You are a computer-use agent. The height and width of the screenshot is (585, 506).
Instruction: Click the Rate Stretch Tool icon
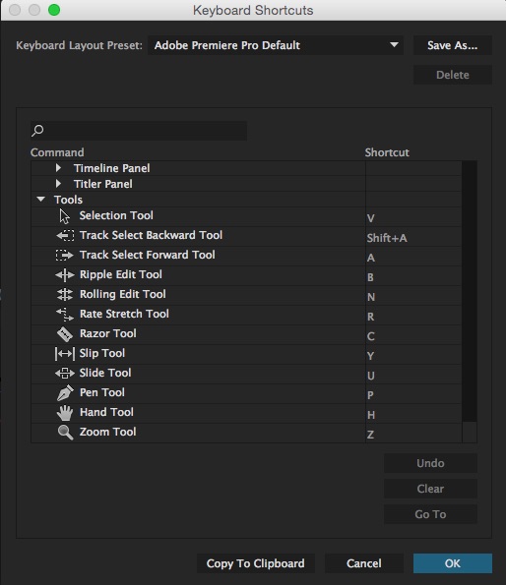coord(65,315)
